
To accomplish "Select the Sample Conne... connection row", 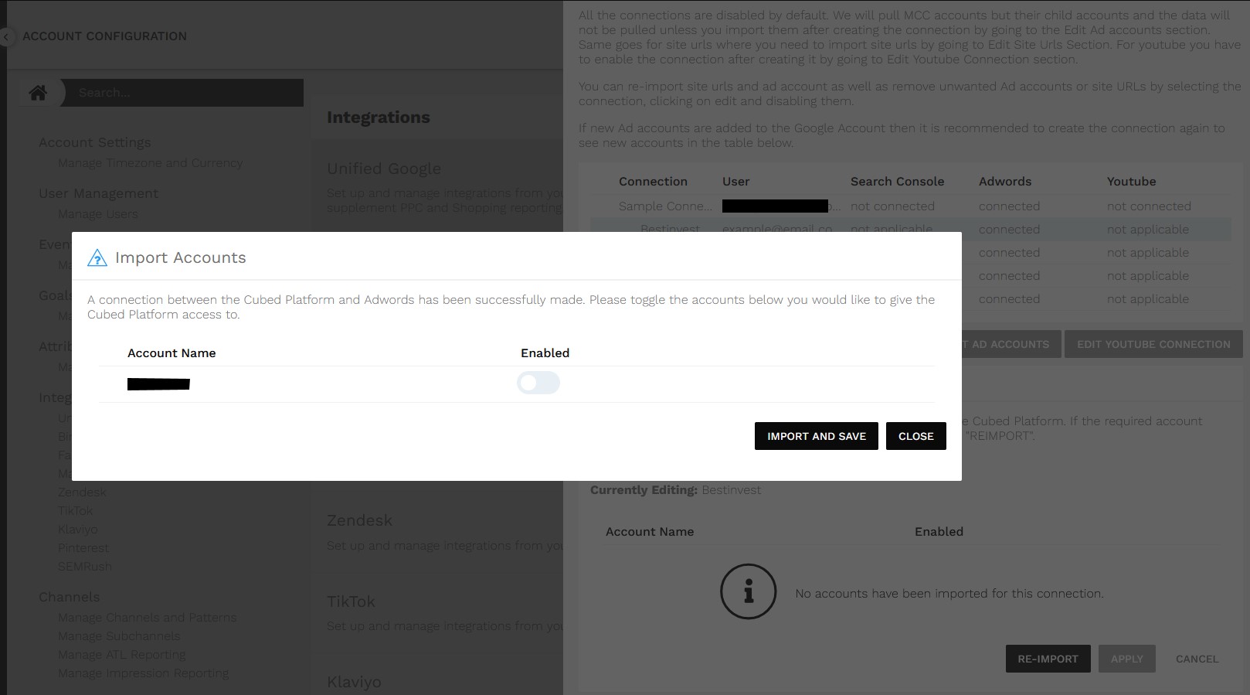I will click(x=911, y=206).
